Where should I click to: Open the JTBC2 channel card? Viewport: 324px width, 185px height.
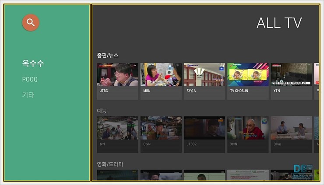[204, 135]
